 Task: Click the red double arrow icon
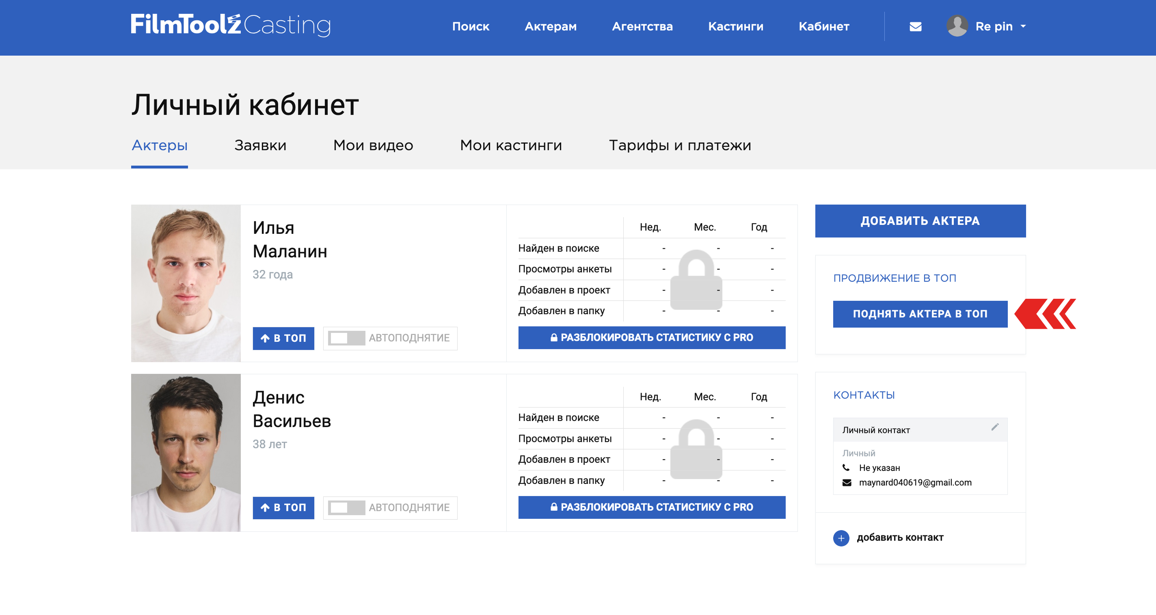[1045, 314]
